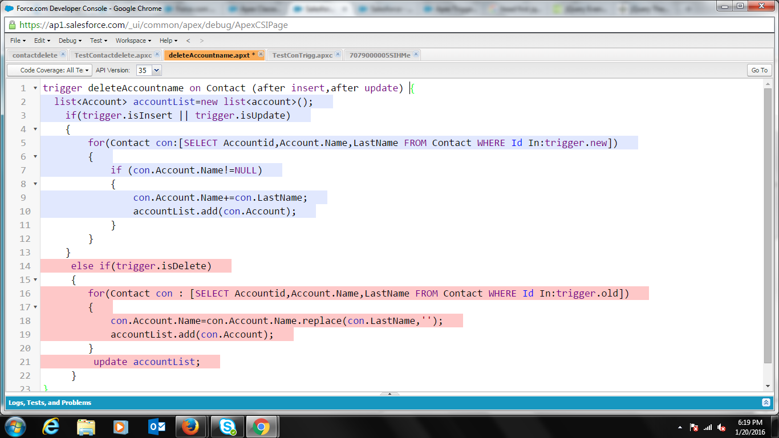Click the forward navigation arrow in menu bar
The height and width of the screenshot is (438, 779).
(201, 40)
